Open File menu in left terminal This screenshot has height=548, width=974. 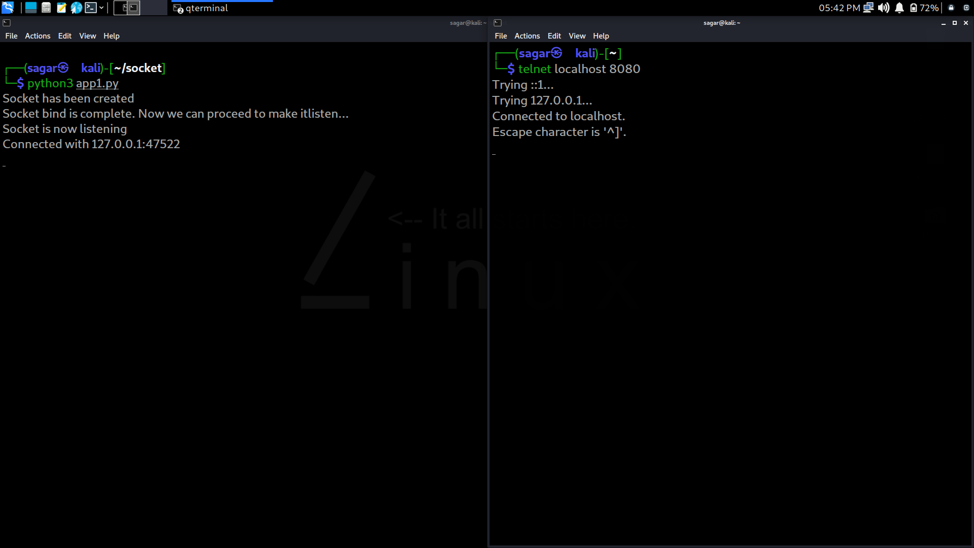tap(11, 36)
